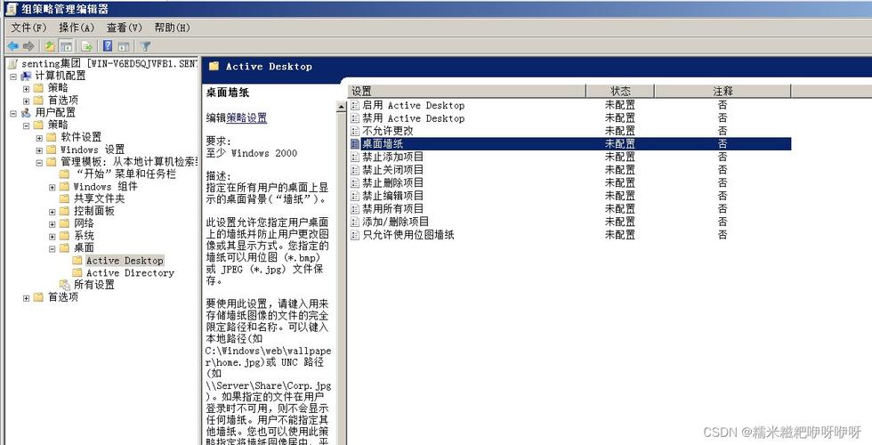The width and height of the screenshot is (872, 445).
Task: Click the setting icon beside 禁止删除项目
Action: click(355, 182)
